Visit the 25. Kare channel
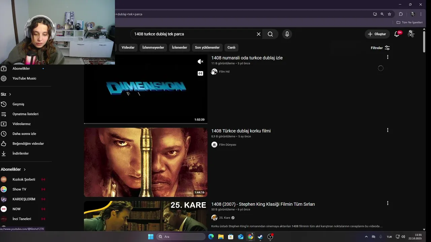431x242 pixels. pyautogui.click(x=225, y=217)
